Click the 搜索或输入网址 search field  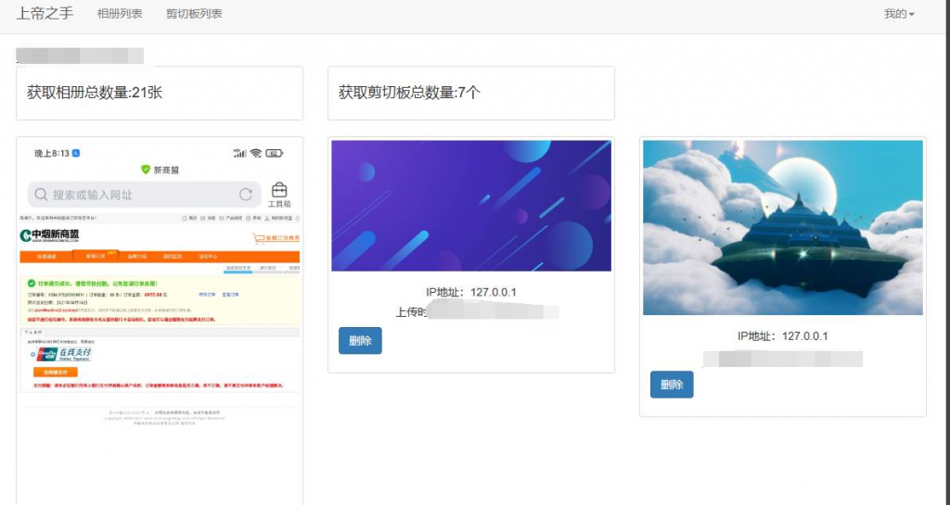pos(144,195)
